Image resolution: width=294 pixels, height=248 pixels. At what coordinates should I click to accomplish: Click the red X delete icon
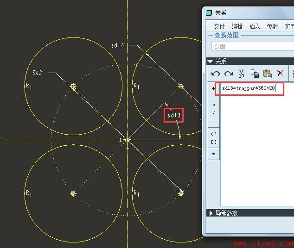pyautogui.click(x=280, y=73)
